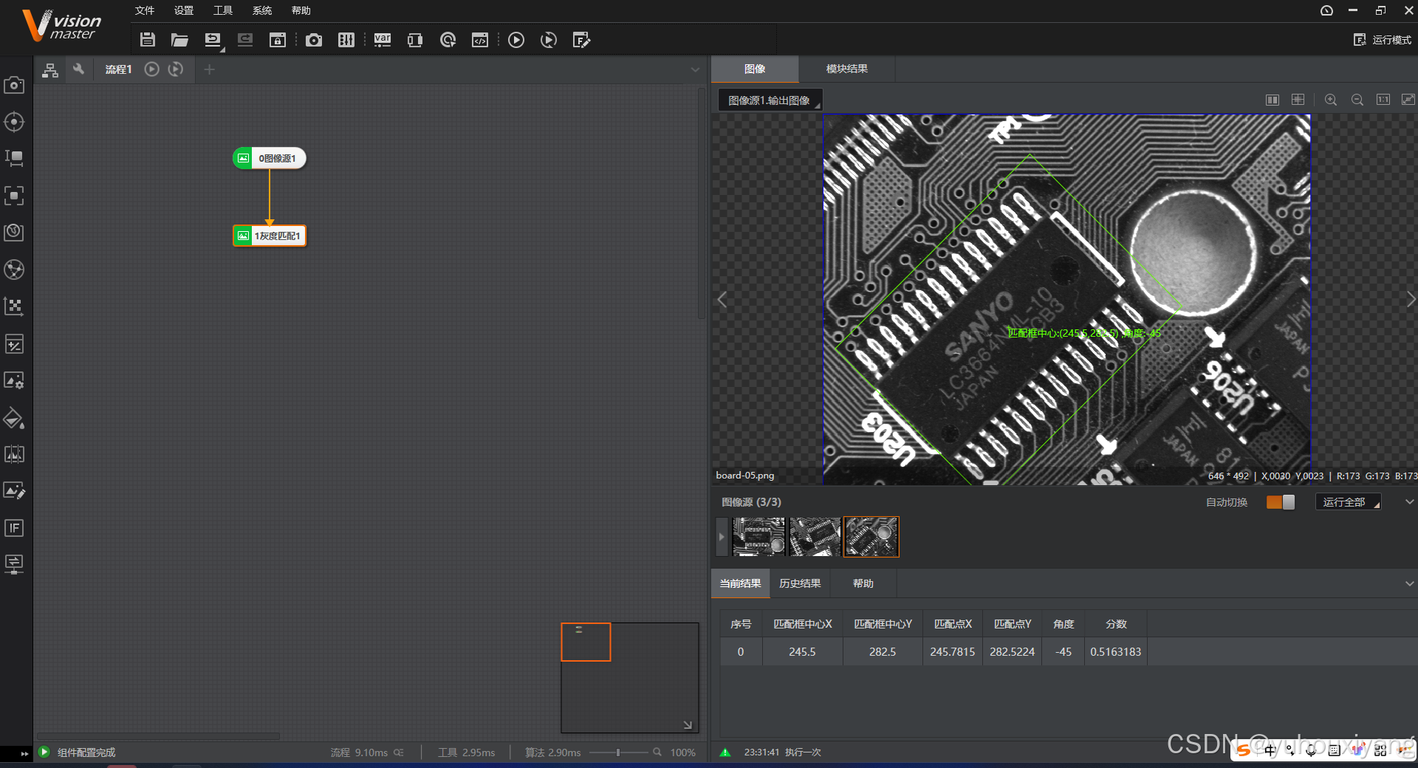This screenshot has width=1418, height=768.
Task: Expand the image view to full screen
Action: pyautogui.click(x=1408, y=100)
